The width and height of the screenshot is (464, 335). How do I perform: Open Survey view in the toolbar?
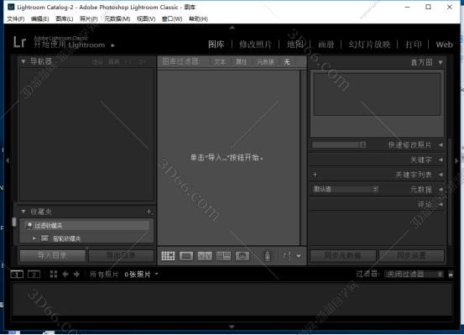[223, 256]
